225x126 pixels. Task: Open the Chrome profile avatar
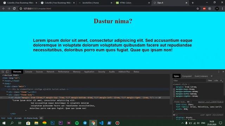[x=217, y=8]
